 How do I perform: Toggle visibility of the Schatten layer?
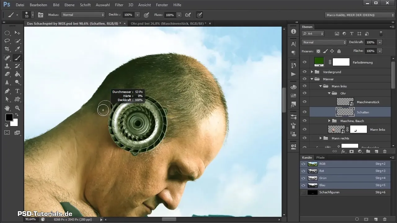[x=305, y=112]
